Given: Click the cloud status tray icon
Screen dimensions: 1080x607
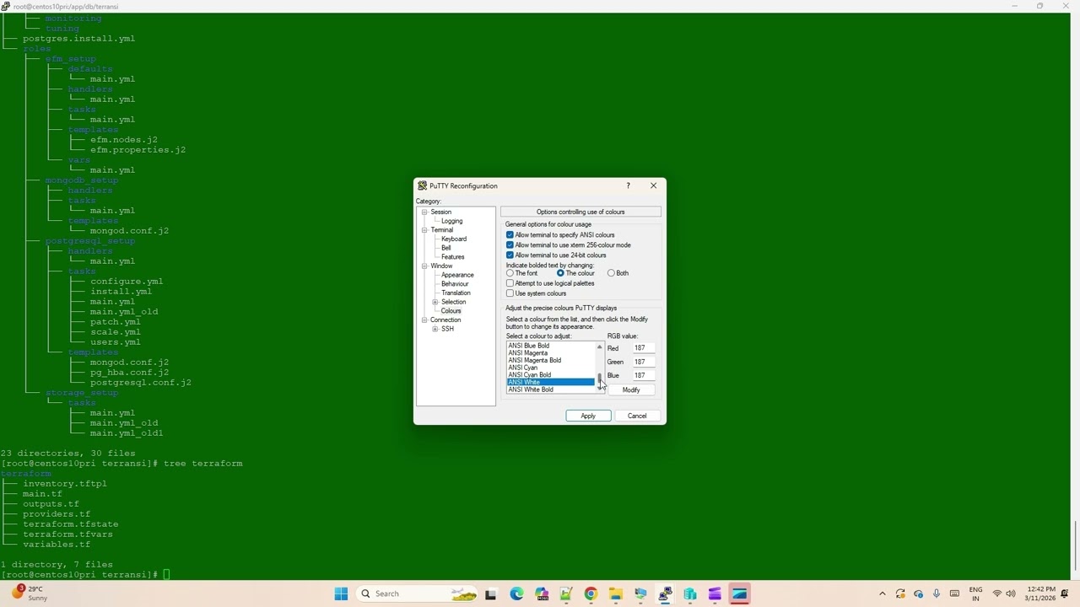Looking at the screenshot, I should (919, 594).
